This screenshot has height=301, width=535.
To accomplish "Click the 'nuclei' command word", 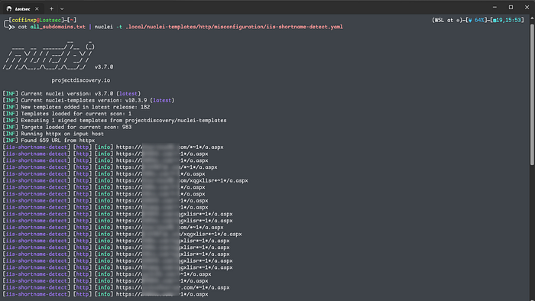I will [x=104, y=27].
